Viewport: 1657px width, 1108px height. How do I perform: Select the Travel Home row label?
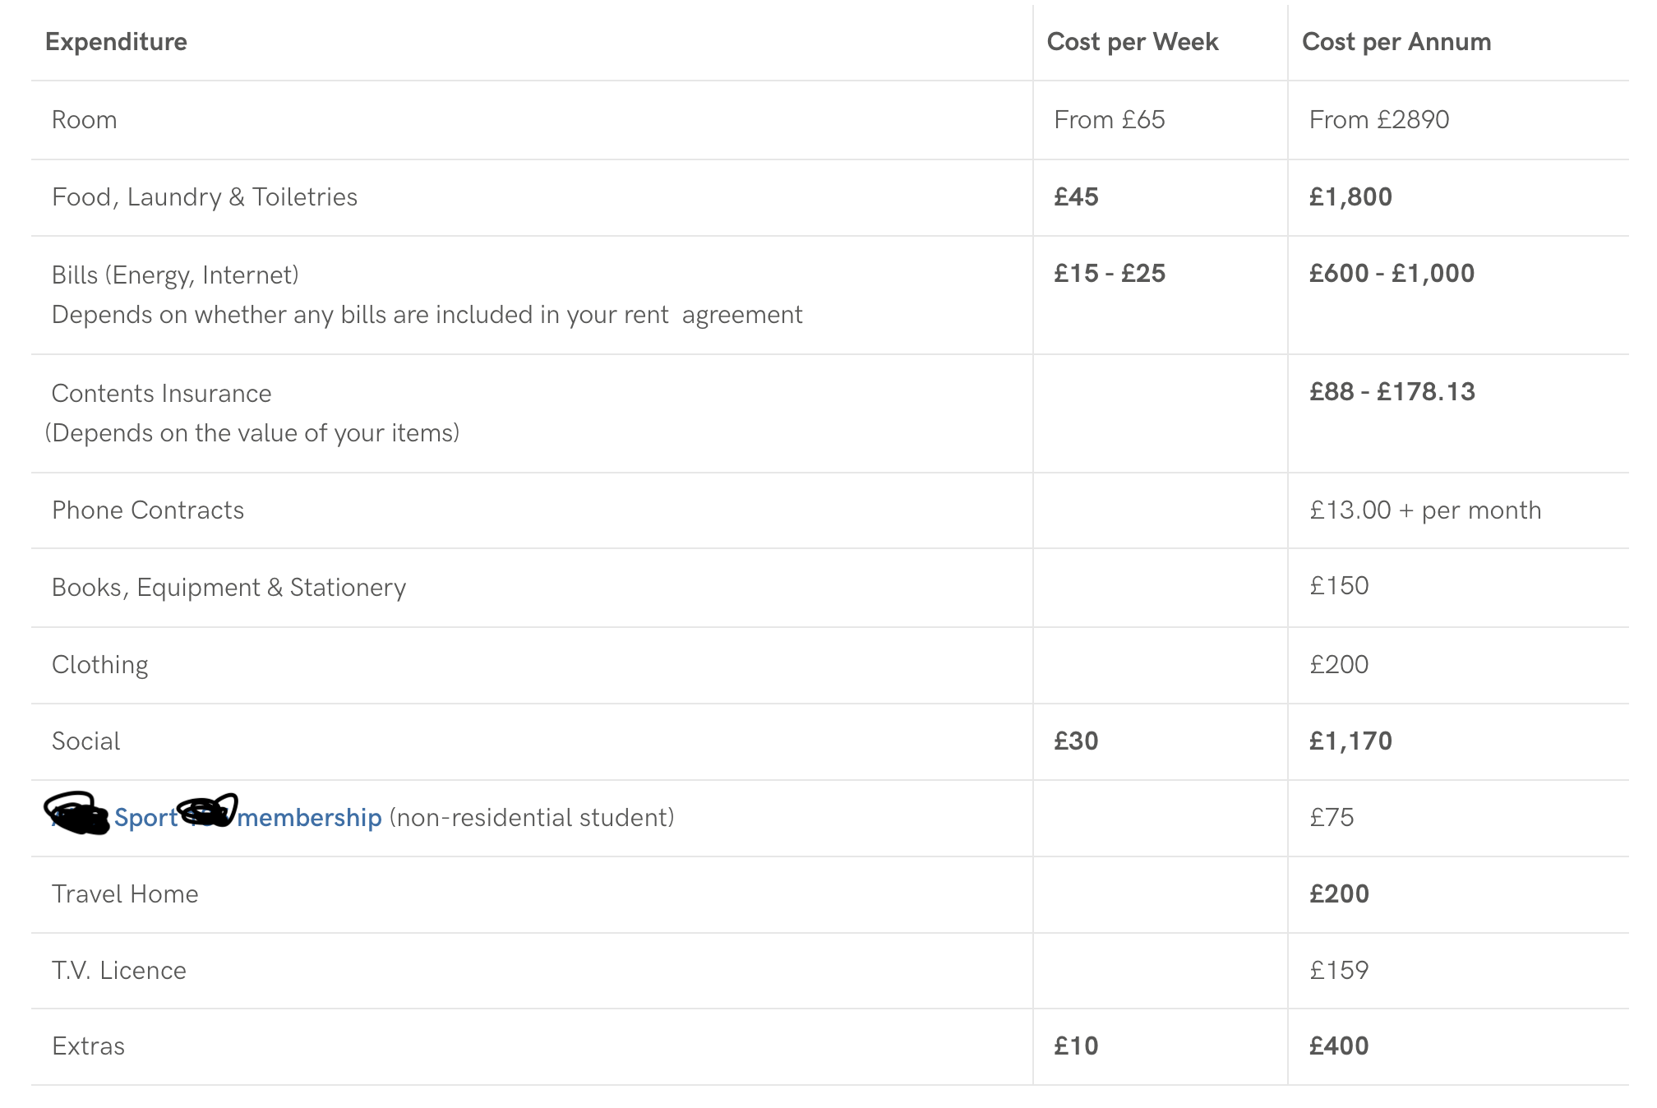pos(125,894)
